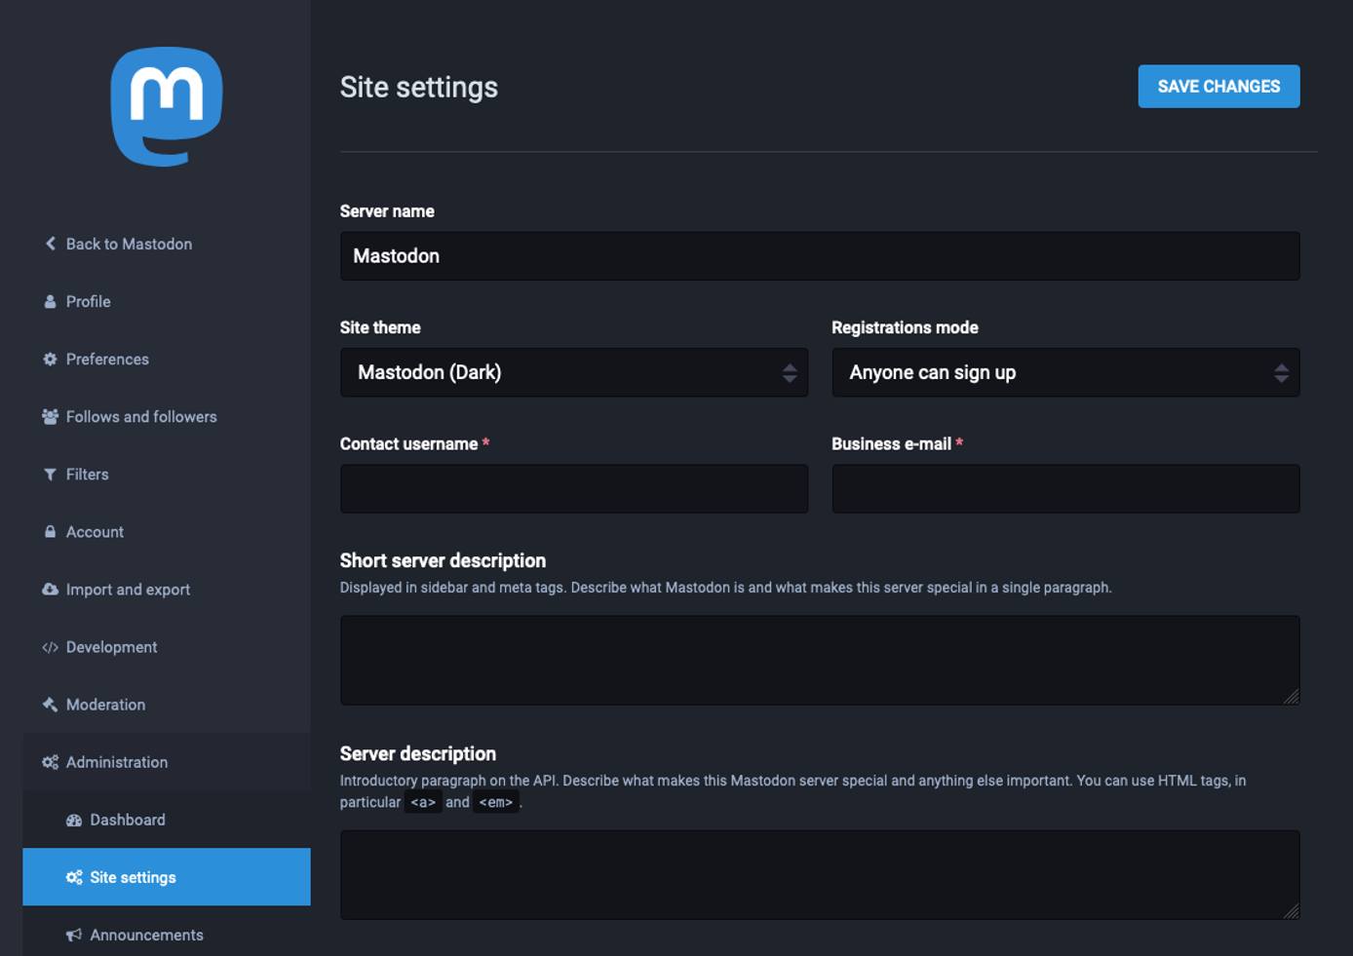Open the Site theme dropdown
1353x956 pixels.
point(573,372)
